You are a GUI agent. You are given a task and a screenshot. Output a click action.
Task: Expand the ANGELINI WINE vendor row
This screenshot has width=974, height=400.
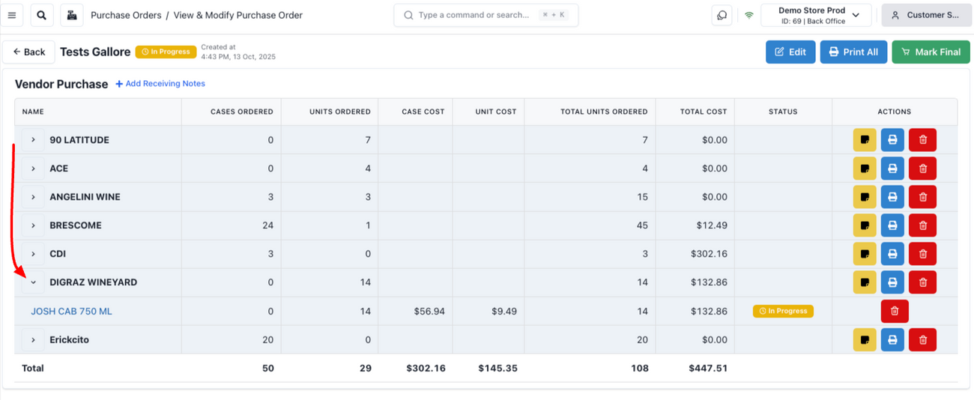point(33,197)
